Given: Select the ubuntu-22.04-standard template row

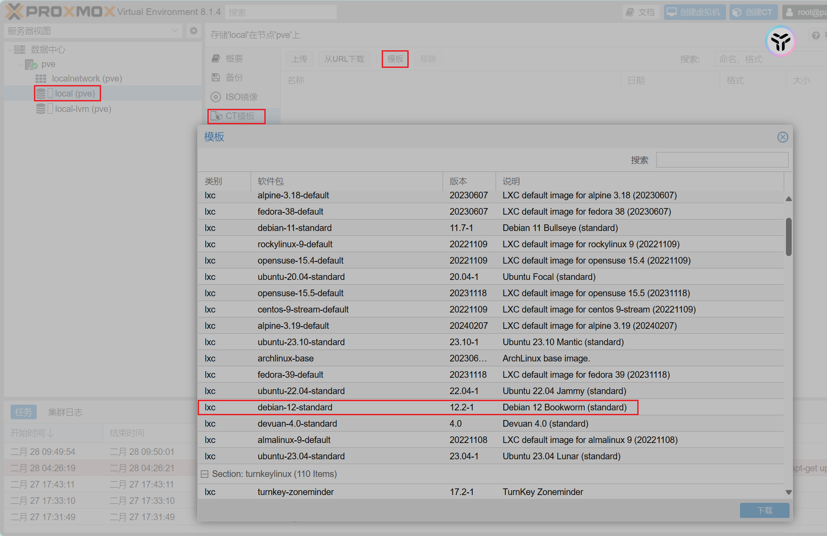Looking at the screenshot, I should click(491, 391).
